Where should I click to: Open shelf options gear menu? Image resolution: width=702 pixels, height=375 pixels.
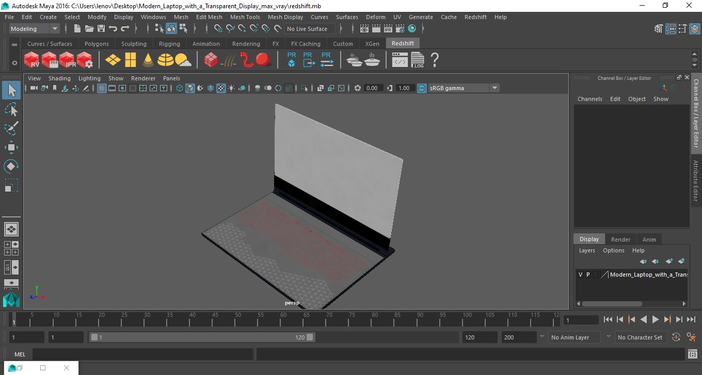pos(14,63)
